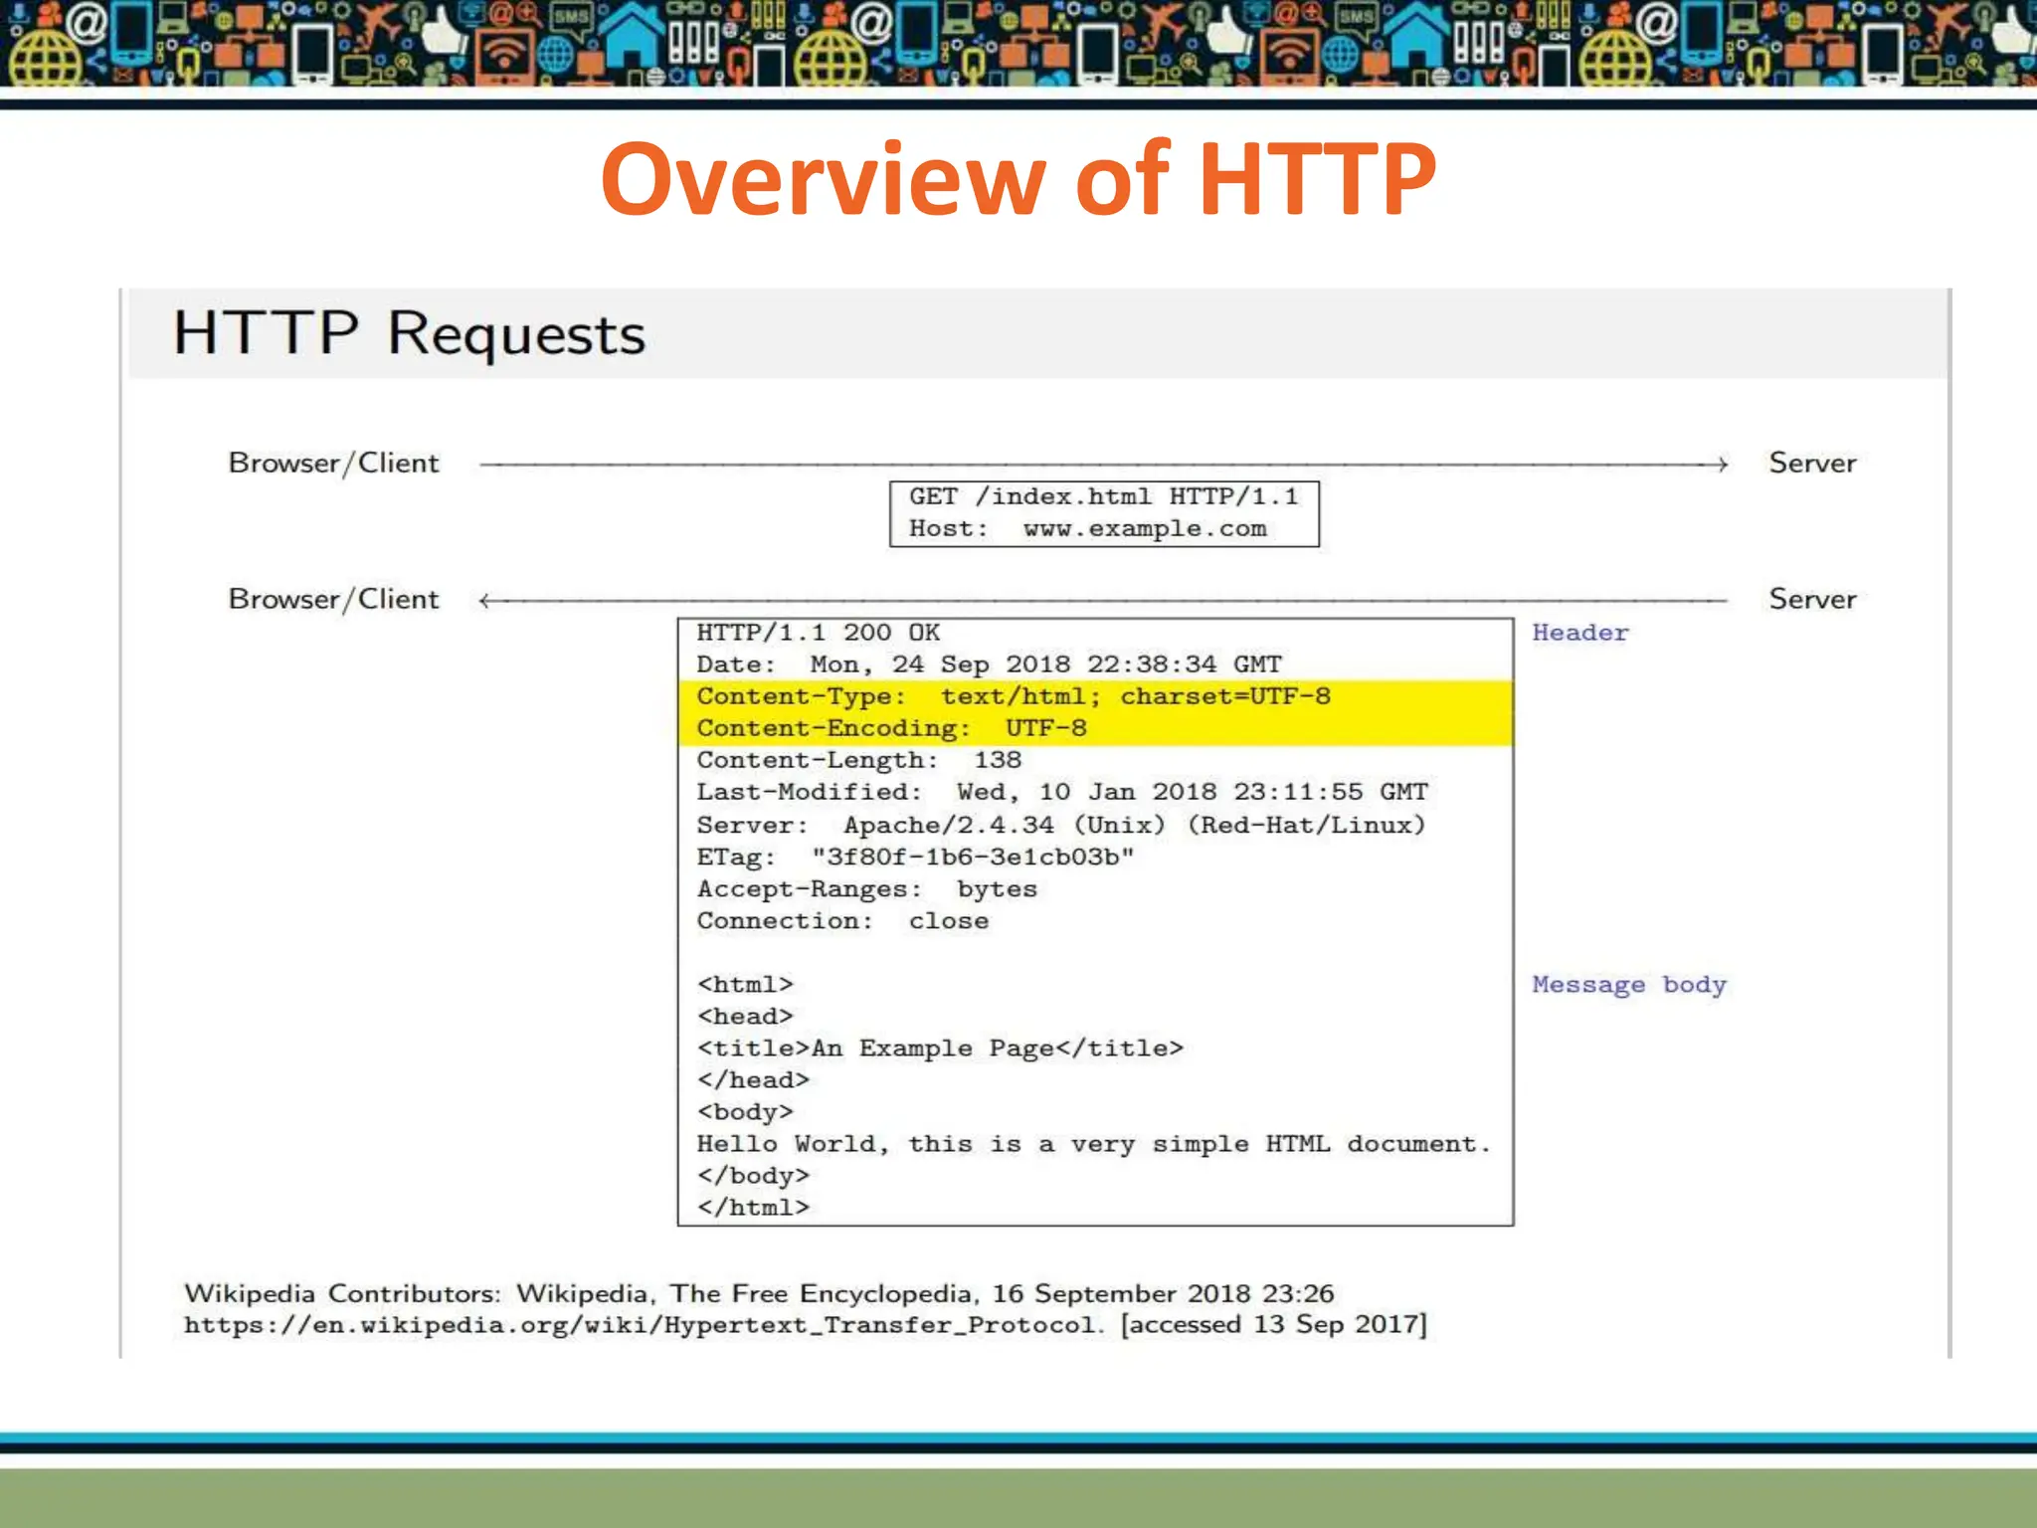Click the blue Message body label
The width and height of the screenshot is (2037, 1528).
click(1628, 985)
